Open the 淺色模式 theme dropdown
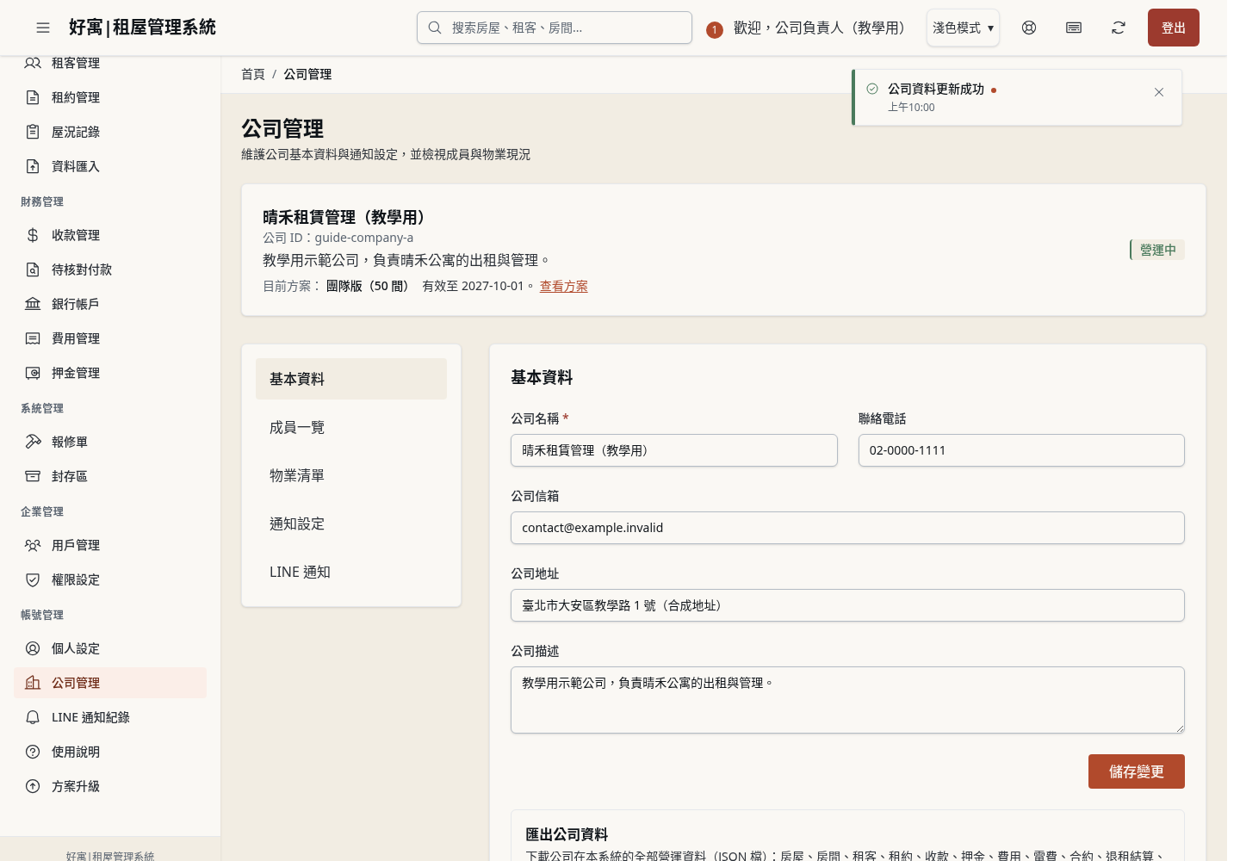1240x861 pixels. 963,28
